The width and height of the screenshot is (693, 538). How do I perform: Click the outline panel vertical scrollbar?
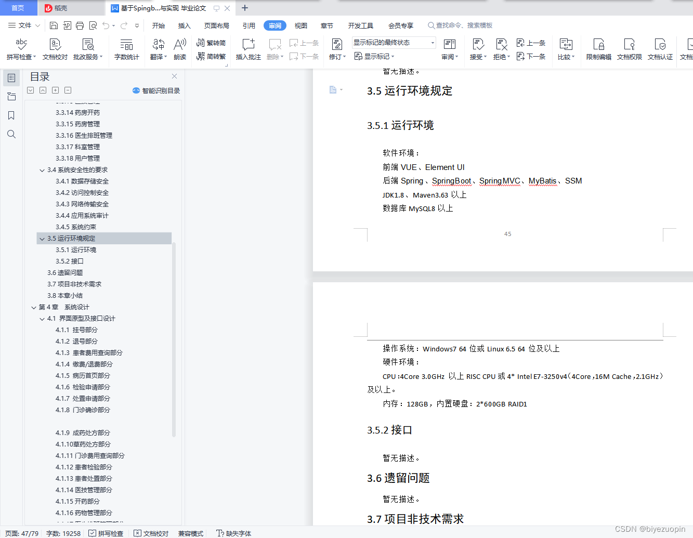coord(174,339)
